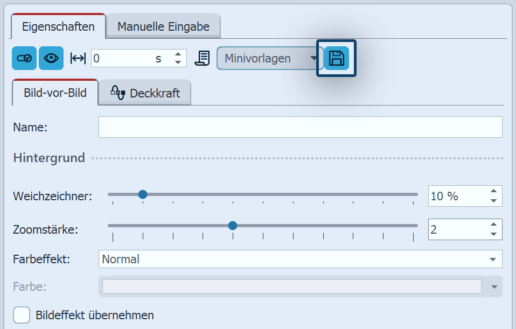516x329 pixels.
Task: Enable the Bildeffekt übernehmen checkbox
Action: coord(22,315)
